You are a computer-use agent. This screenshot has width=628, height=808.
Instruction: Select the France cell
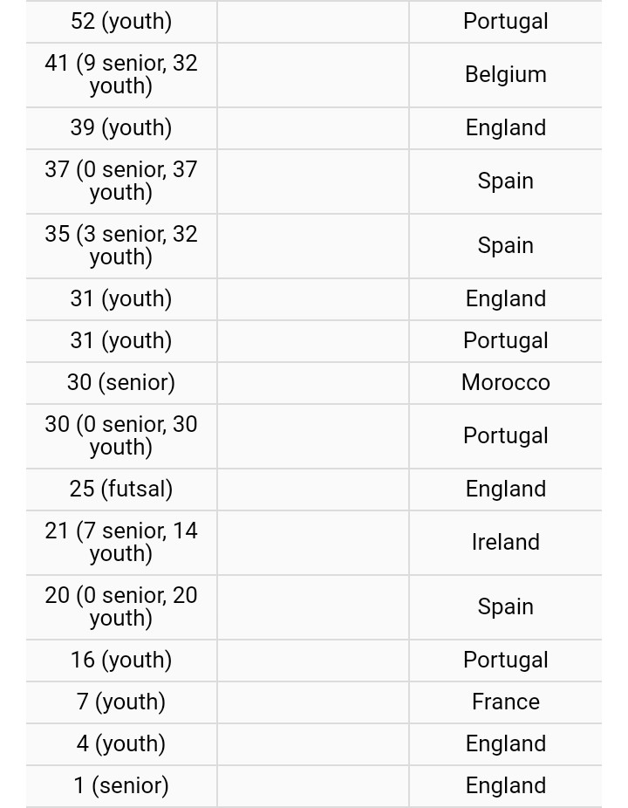(x=505, y=702)
